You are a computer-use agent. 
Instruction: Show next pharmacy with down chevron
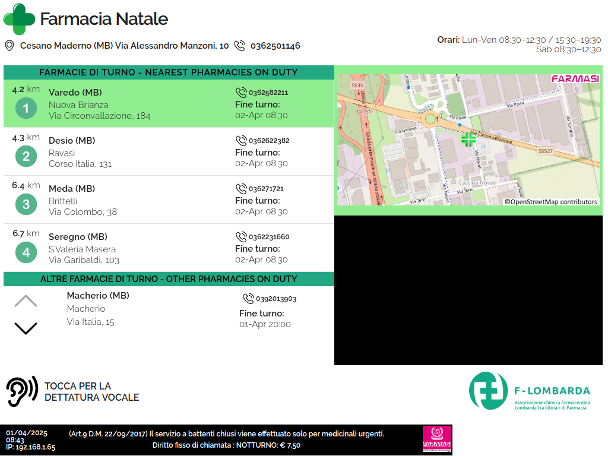(x=26, y=328)
